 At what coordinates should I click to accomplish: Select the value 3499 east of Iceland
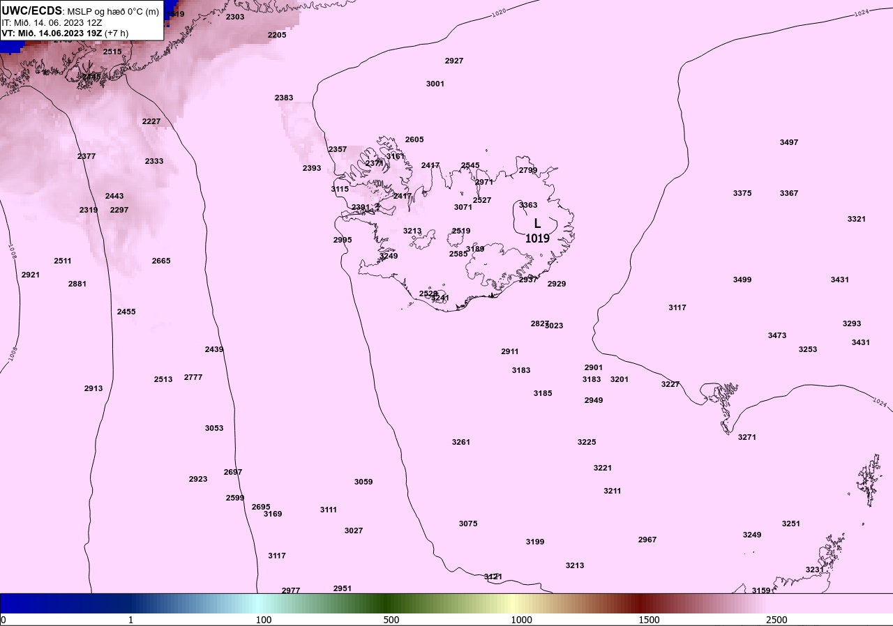point(742,280)
